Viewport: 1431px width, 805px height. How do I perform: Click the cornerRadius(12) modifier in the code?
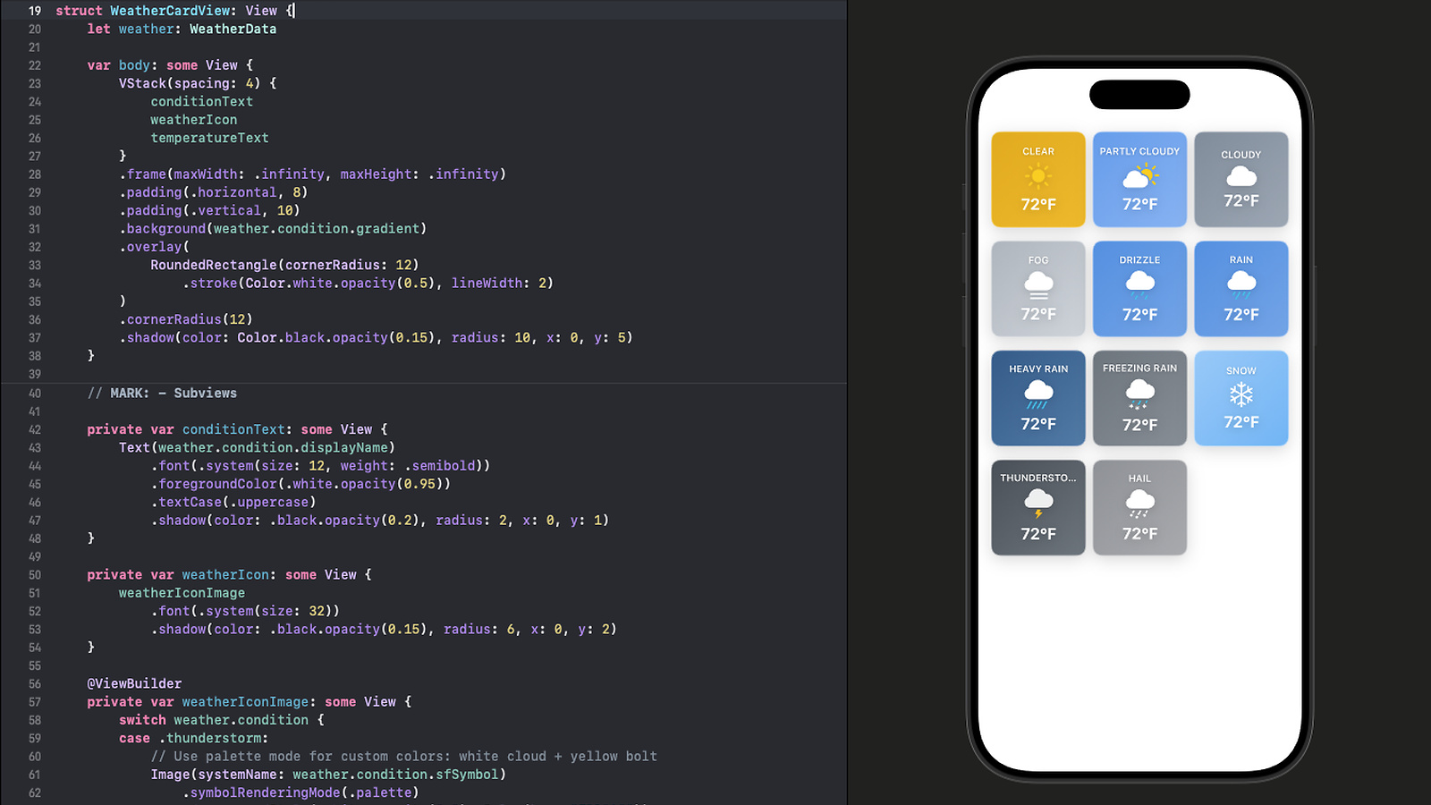(185, 319)
